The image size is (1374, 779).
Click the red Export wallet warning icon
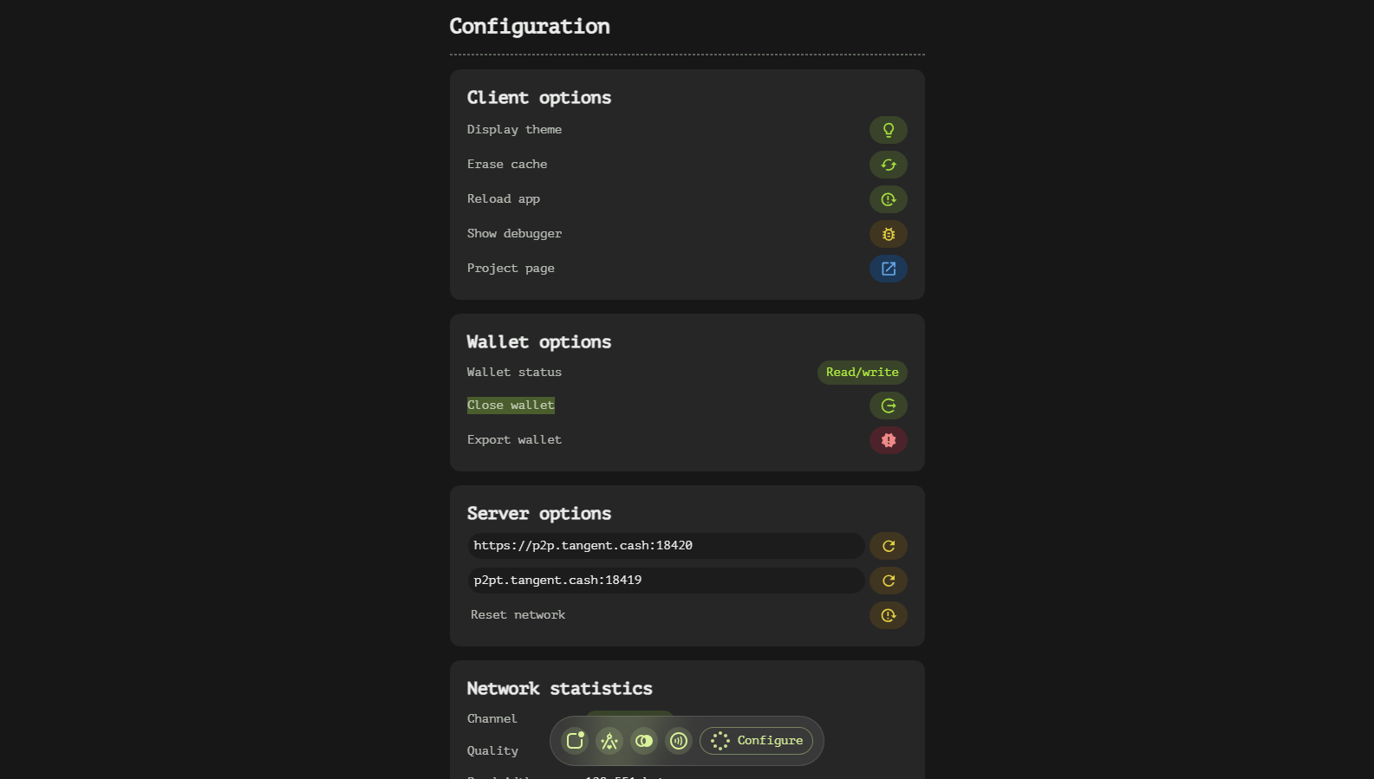[x=888, y=440]
